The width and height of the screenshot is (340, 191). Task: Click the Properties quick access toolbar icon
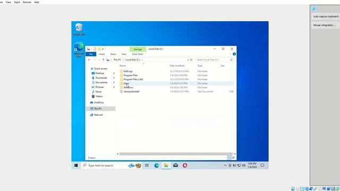click(x=95, y=49)
